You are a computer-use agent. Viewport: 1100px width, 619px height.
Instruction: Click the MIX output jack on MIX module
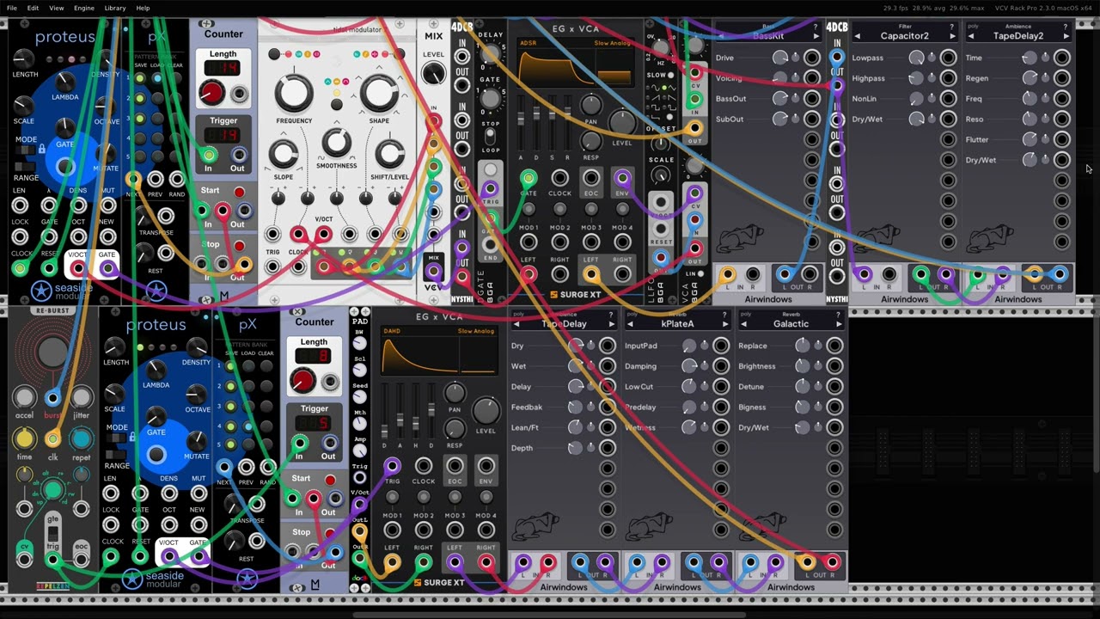click(x=434, y=272)
